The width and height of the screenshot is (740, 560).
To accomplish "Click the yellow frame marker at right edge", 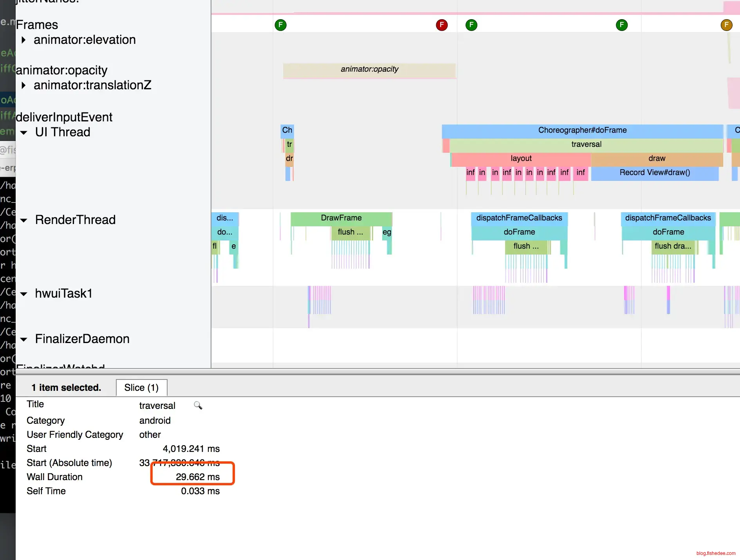I will click(726, 25).
